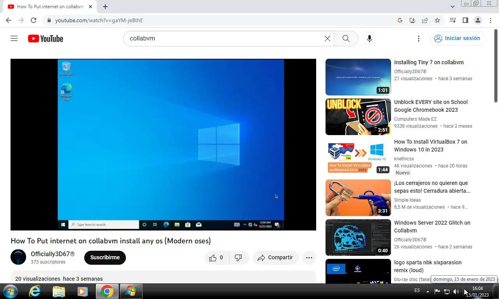The width and height of the screenshot is (499, 299).
Task: Go back with the browser back arrow
Action: tap(9, 20)
